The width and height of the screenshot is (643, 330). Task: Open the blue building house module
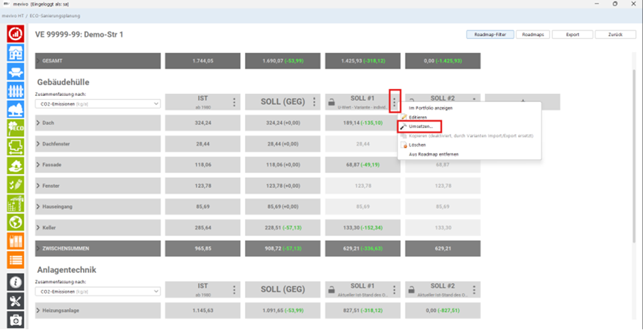(x=16, y=52)
